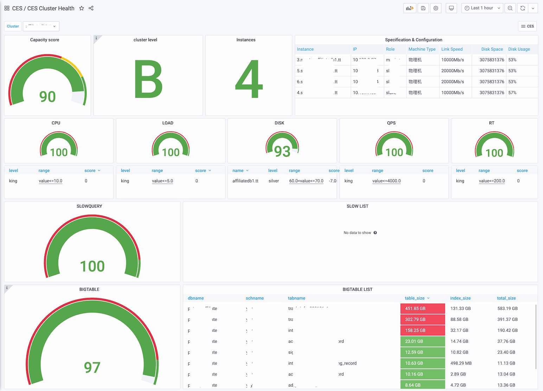Sort by the Role column header
This screenshot has width=543, height=391.
(390, 49)
